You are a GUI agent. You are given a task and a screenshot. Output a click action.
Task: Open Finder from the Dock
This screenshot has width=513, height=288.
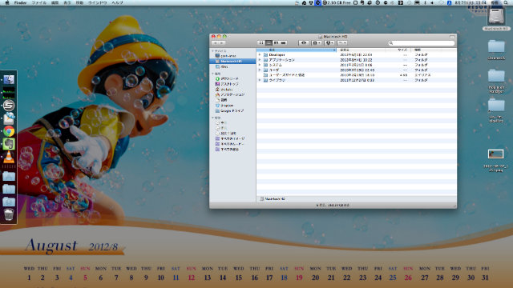tap(9, 80)
